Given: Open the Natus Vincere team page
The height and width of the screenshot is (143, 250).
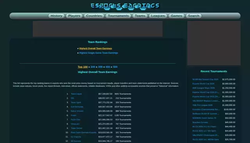Looking at the screenshot, I should coord(77,111).
